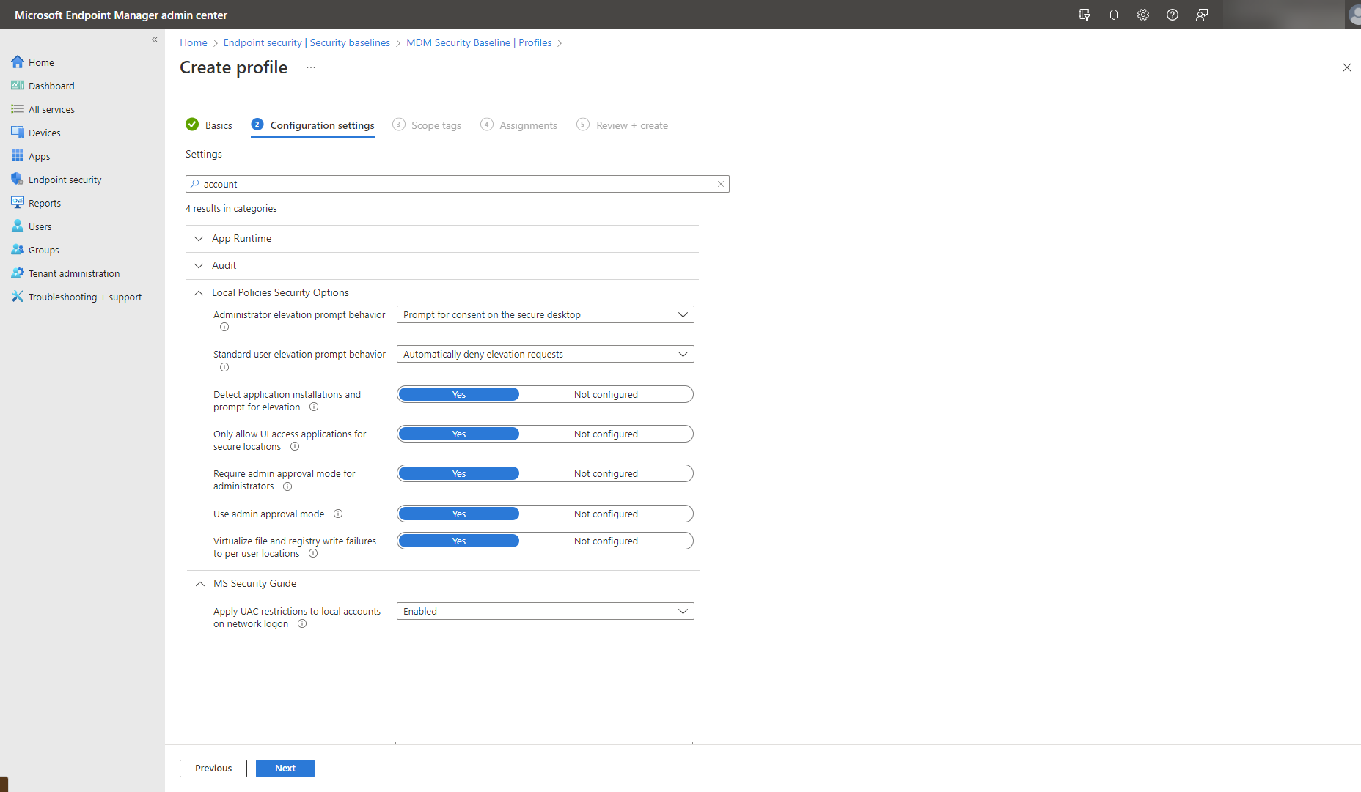Go to the Assignments step
Screen dimensions: 1361x792
[x=519, y=125]
